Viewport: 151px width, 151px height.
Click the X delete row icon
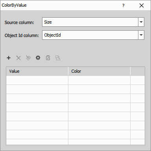click(18, 58)
